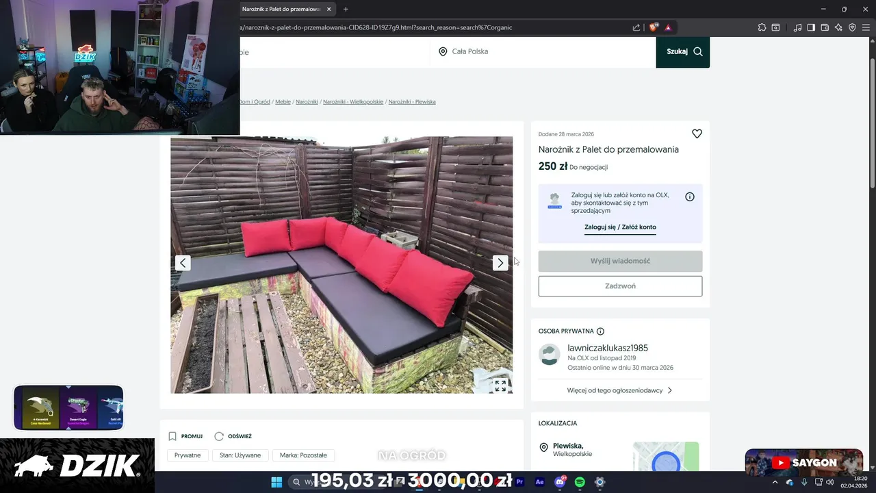The image size is (876, 493).
Task: Show previous photo with left arrow
Action: tap(183, 263)
